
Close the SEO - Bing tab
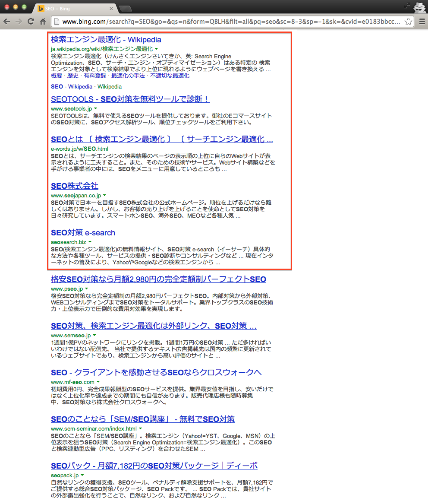pyautogui.click(x=111, y=9)
